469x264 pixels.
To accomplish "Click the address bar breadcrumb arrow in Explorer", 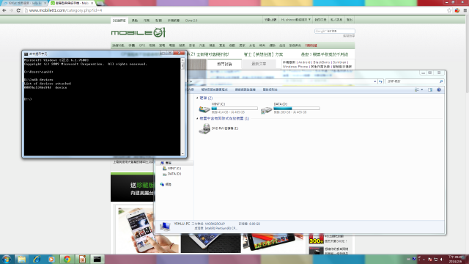I will 191,81.
